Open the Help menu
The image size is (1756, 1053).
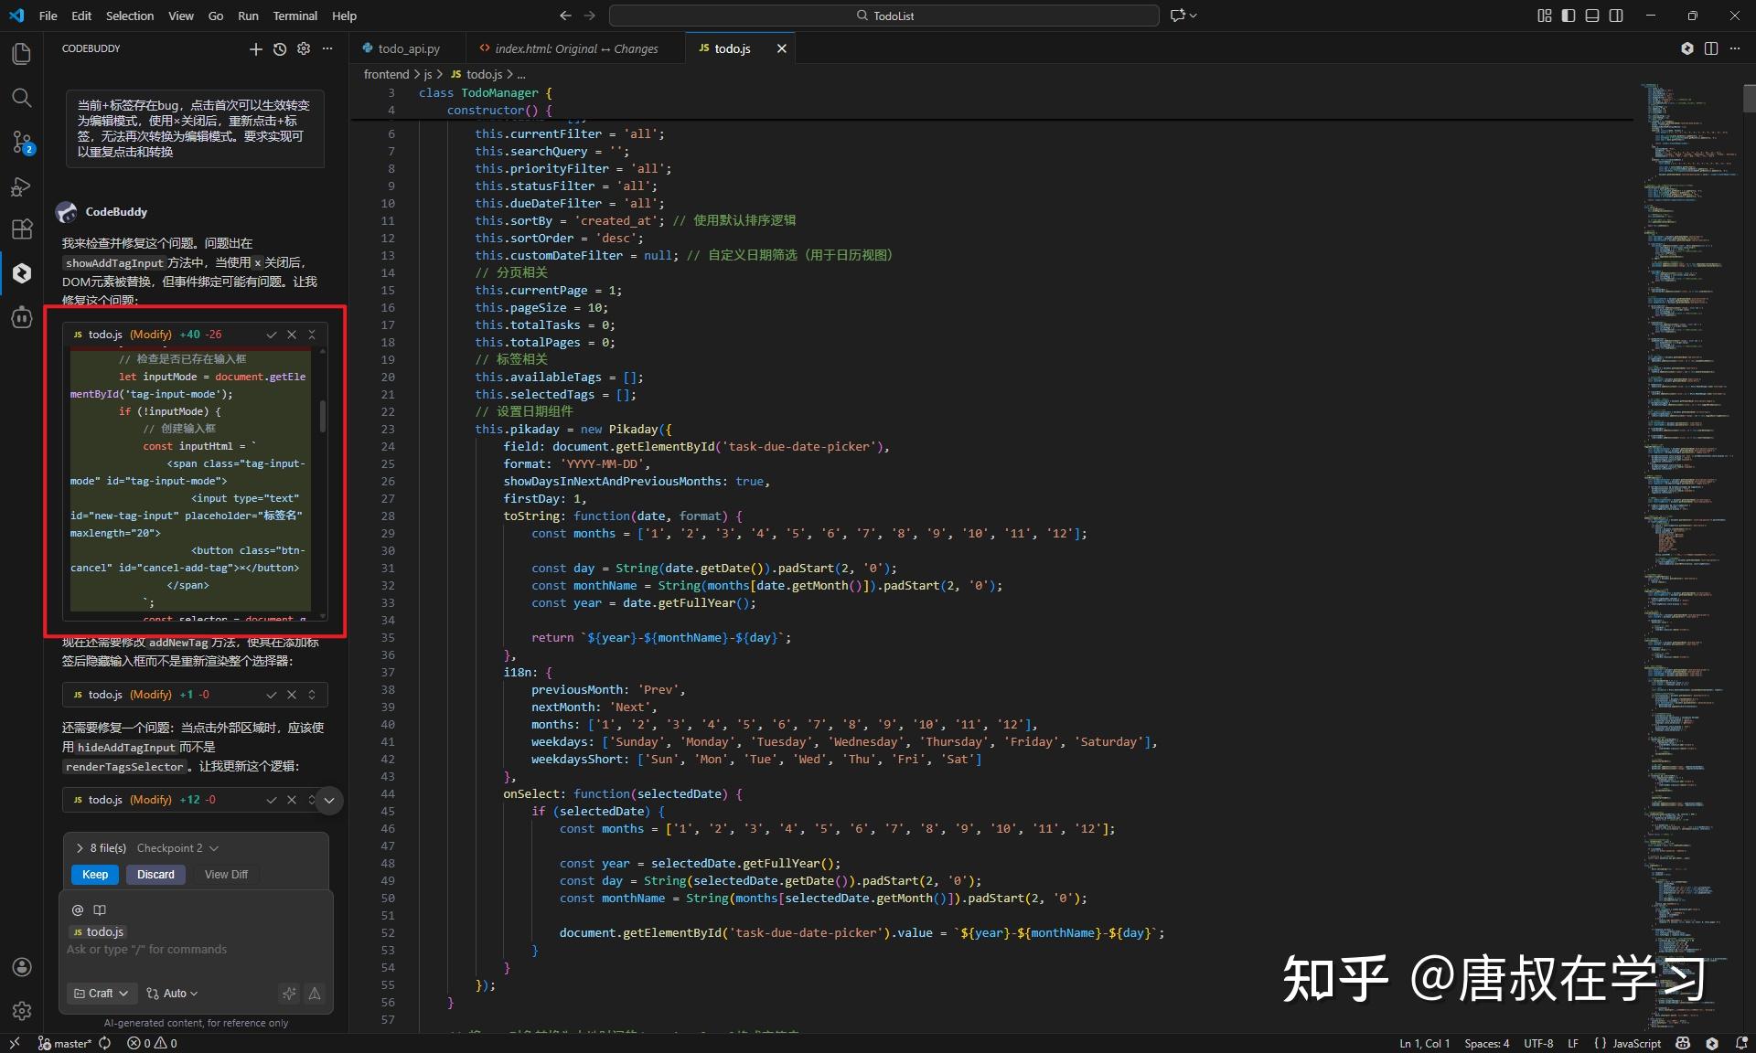(x=344, y=16)
